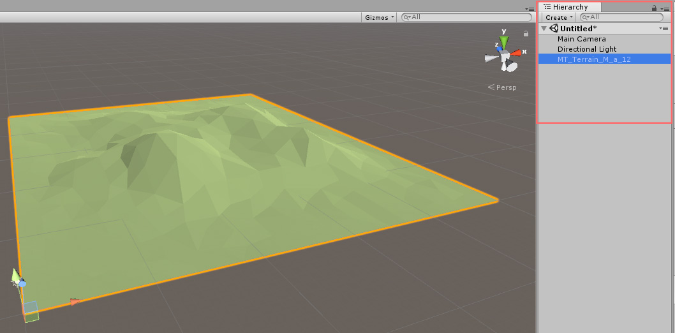
Task: Select the Untitled* scene row
Action: coord(605,29)
